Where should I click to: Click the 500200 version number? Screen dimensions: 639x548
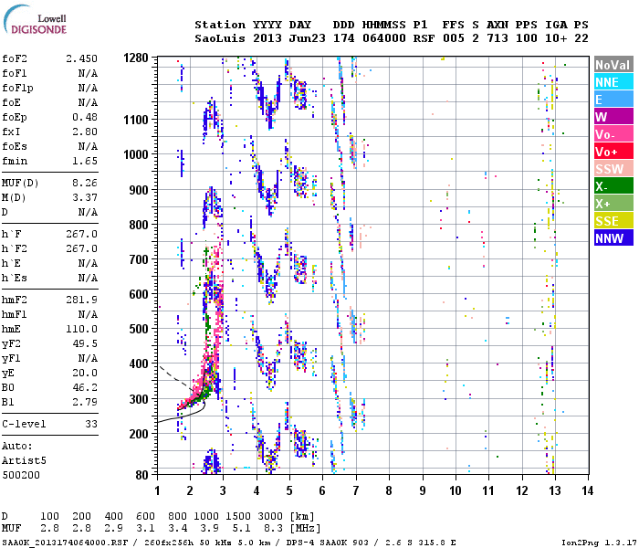21,475
